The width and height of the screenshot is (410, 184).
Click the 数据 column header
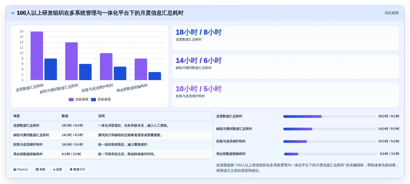pyautogui.click(x=65, y=116)
